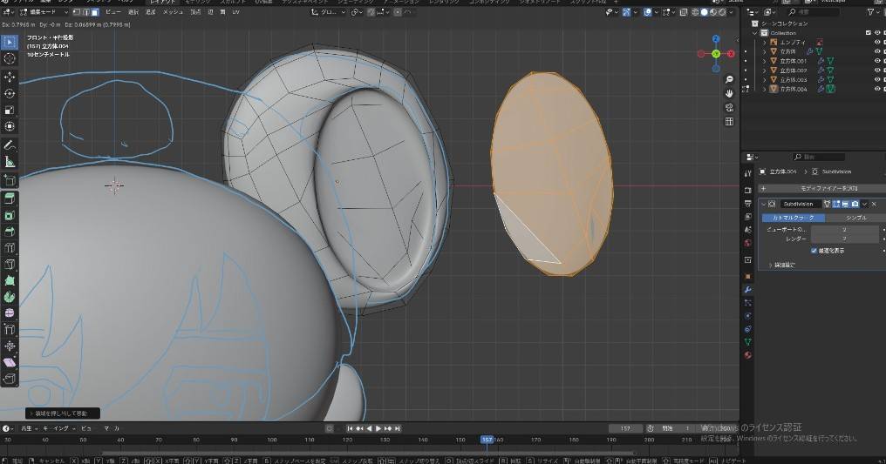The height and width of the screenshot is (464, 886).
Task: Hide 立方体.004 using its eye icon
Action: (x=877, y=89)
